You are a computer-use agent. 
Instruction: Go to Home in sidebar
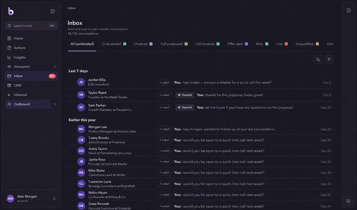[31, 38]
